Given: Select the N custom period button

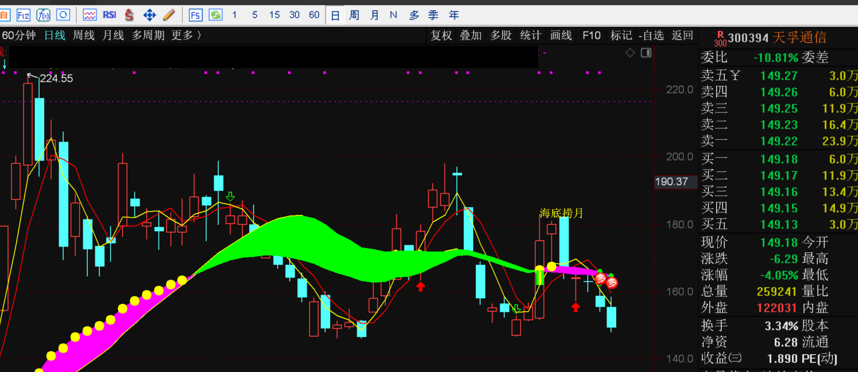Looking at the screenshot, I should (x=393, y=15).
